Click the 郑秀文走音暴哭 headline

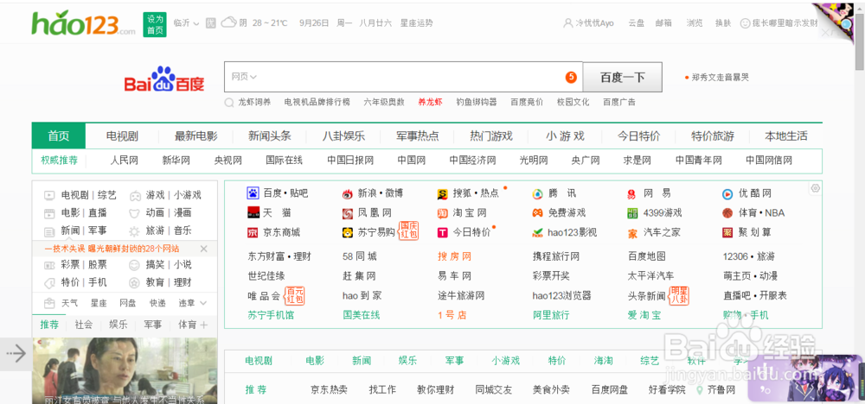(720, 78)
